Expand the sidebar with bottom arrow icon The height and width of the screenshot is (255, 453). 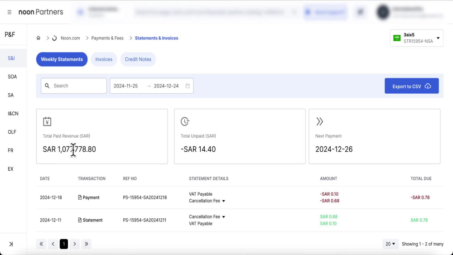click(11, 244)
